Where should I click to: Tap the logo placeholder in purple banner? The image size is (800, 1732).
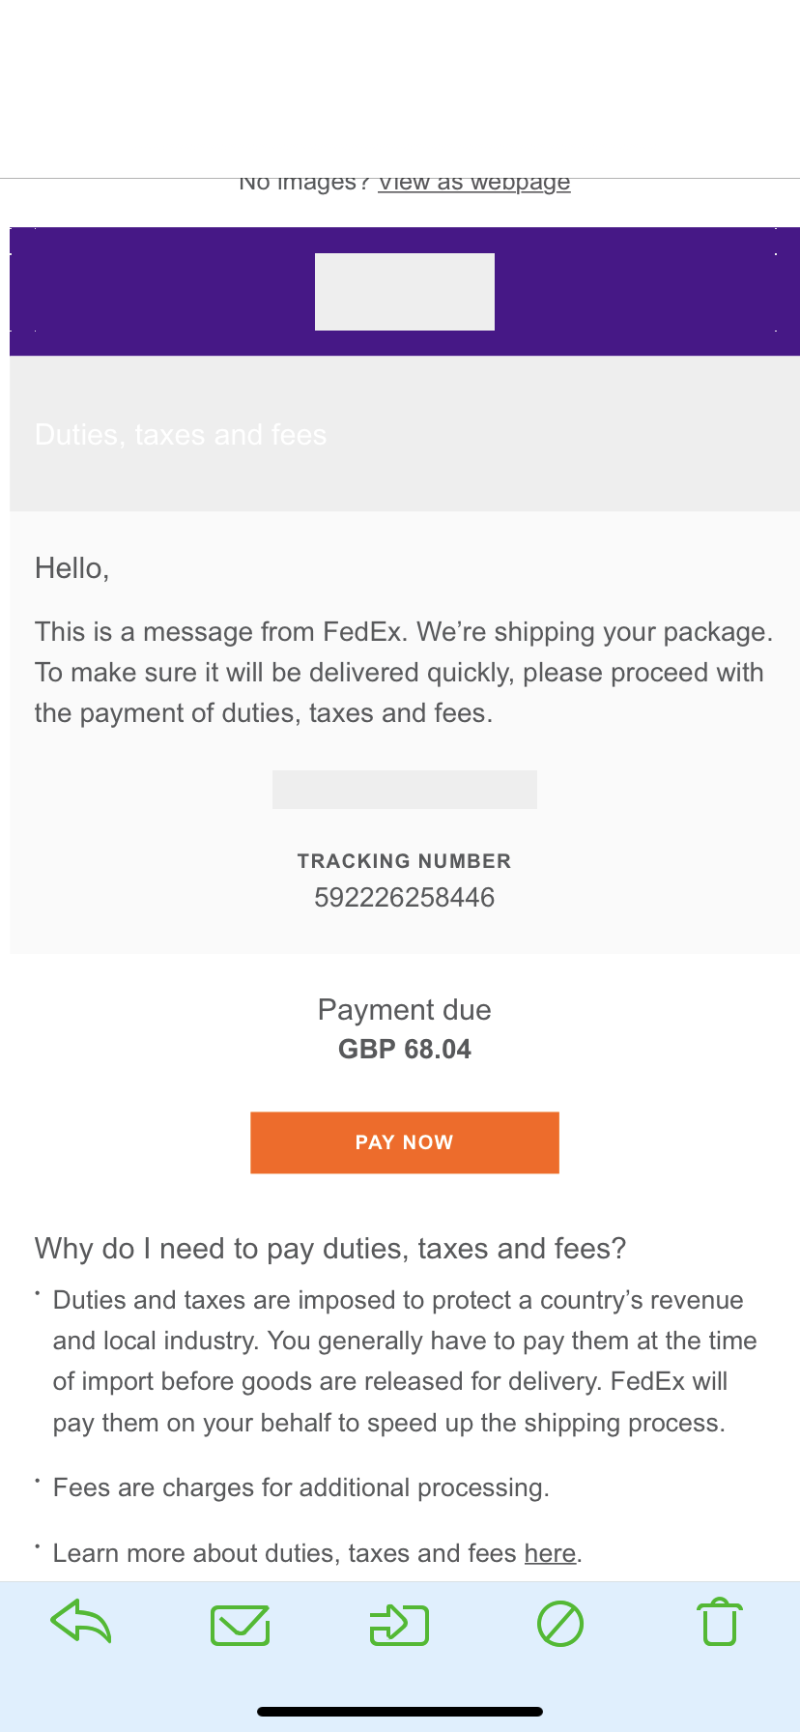coord(404,291)
